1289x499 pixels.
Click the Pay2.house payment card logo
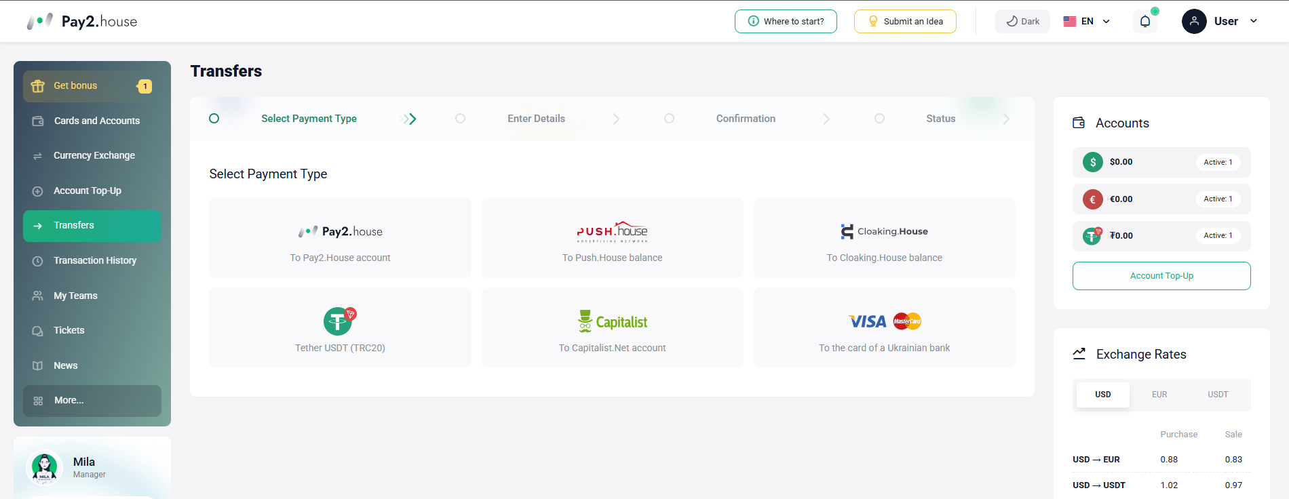coord(340,231)
